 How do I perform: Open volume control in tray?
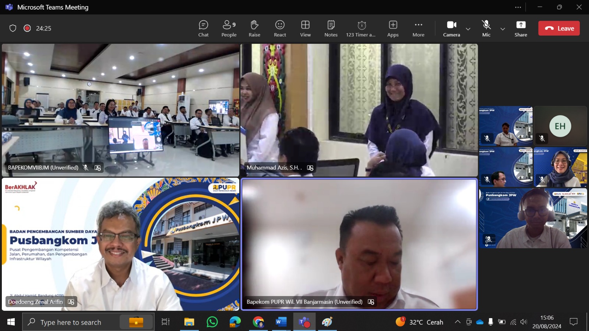[523, 322]
